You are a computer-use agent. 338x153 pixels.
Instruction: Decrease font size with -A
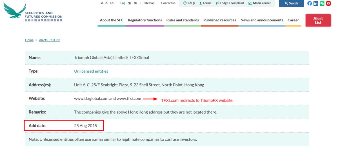click(x=102, y=3)
